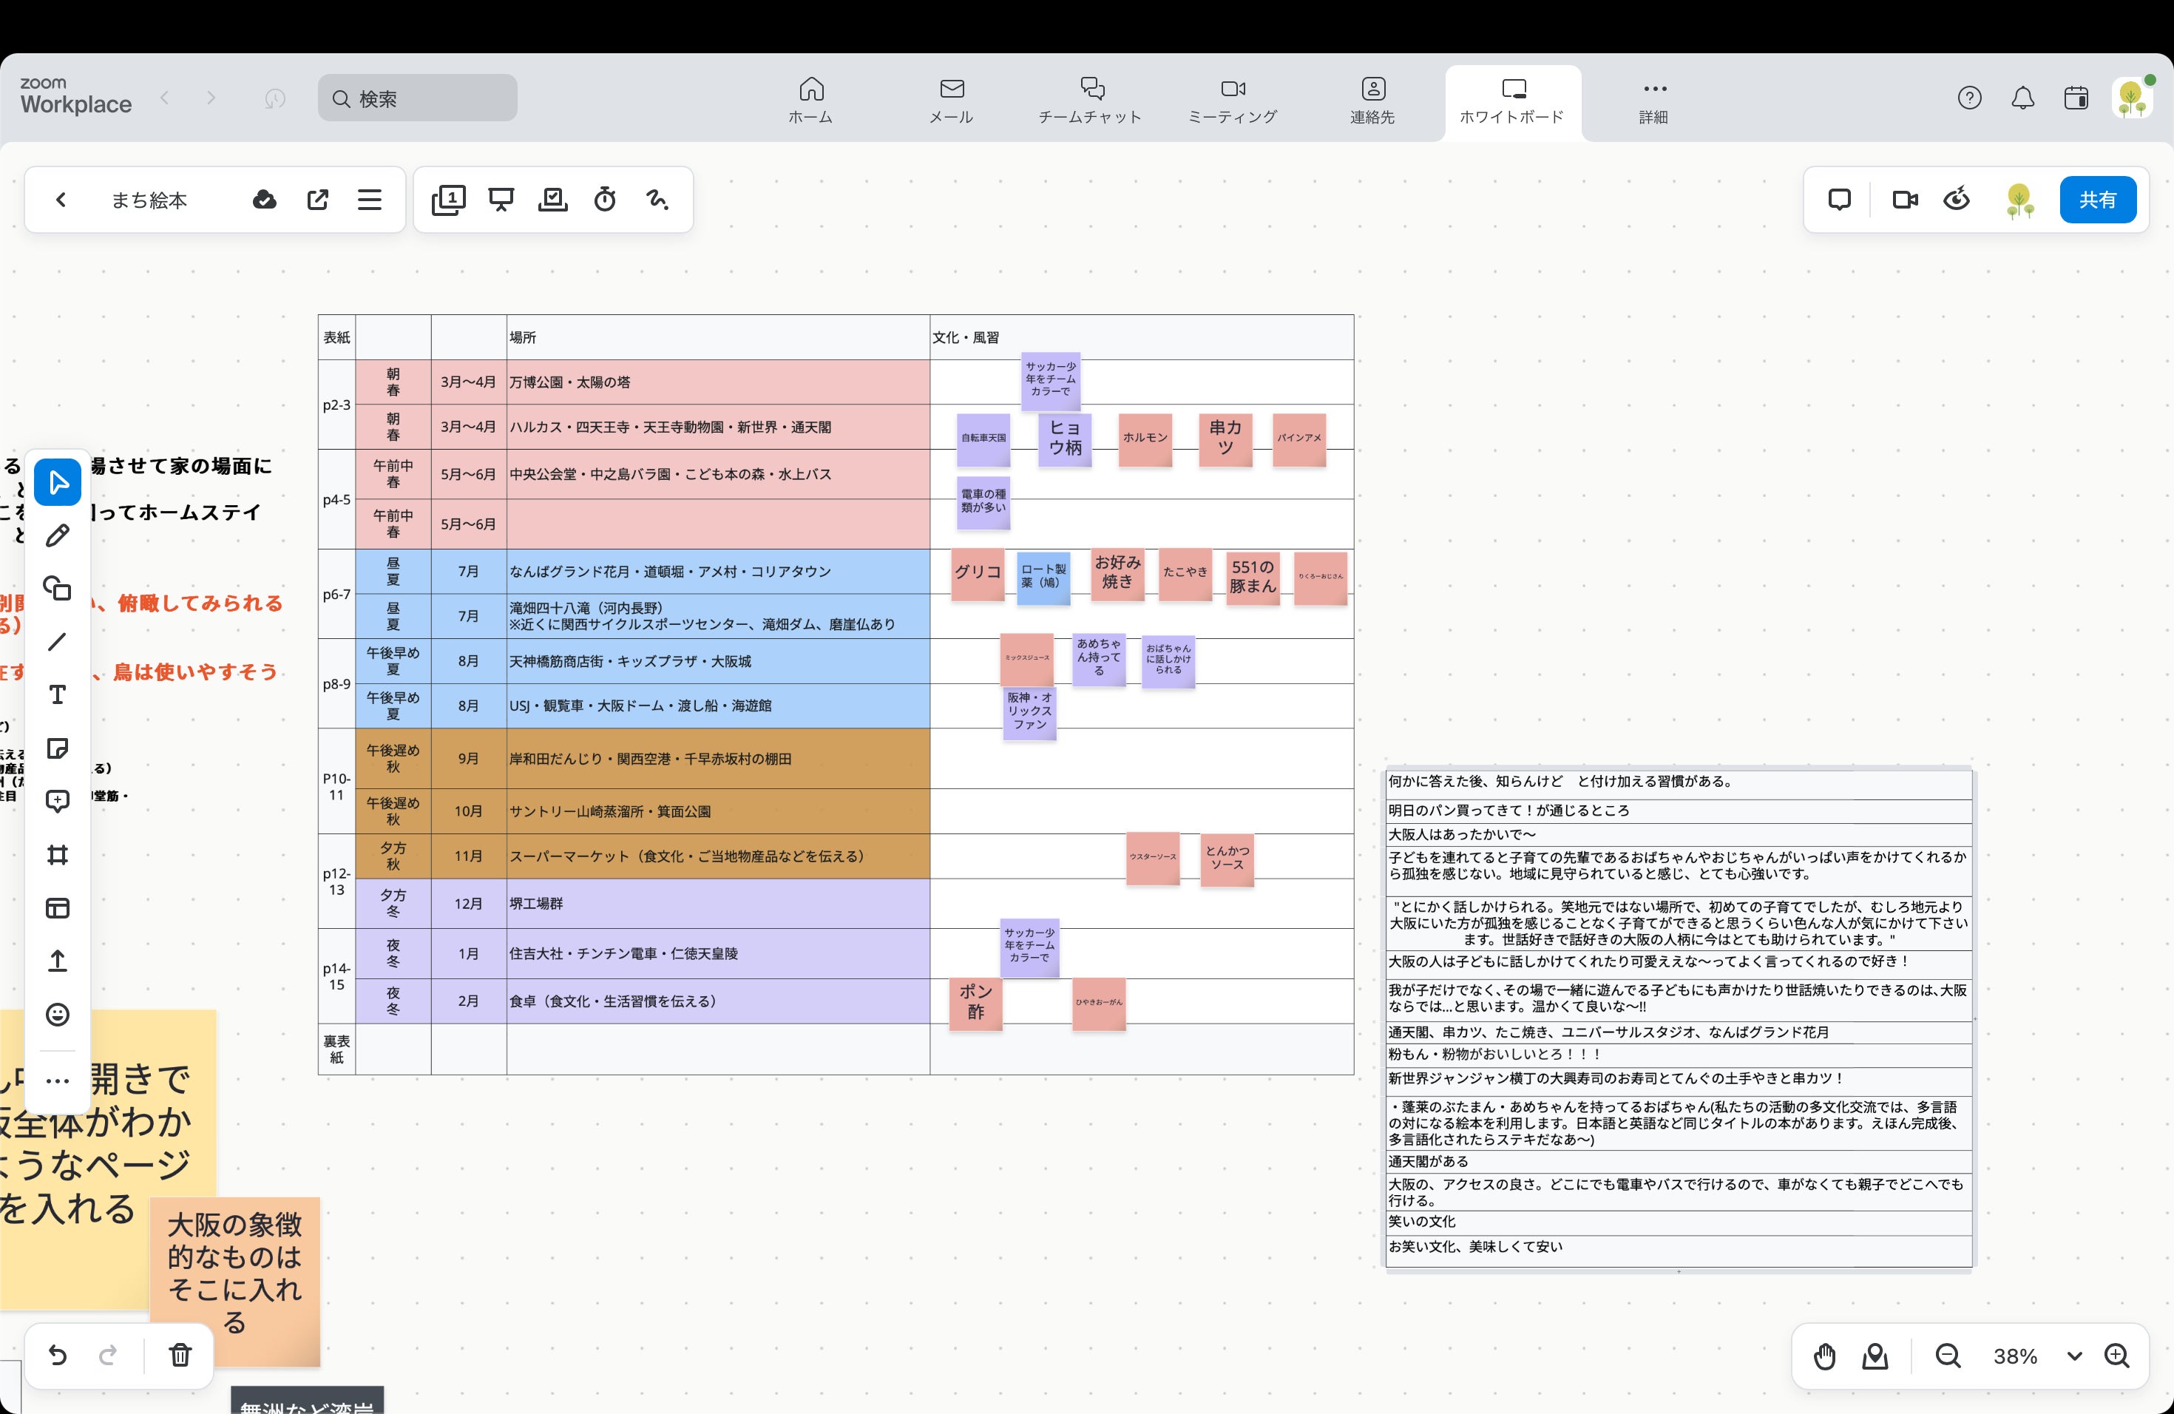
Task: Select the frame tool in sidebar
Action: coord(58,855)
